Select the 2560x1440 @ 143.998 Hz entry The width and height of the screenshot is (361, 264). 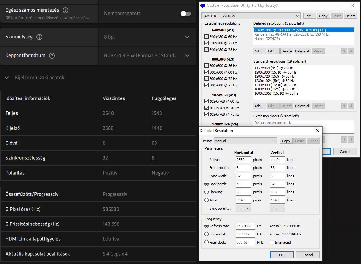[x=304, y=30]
